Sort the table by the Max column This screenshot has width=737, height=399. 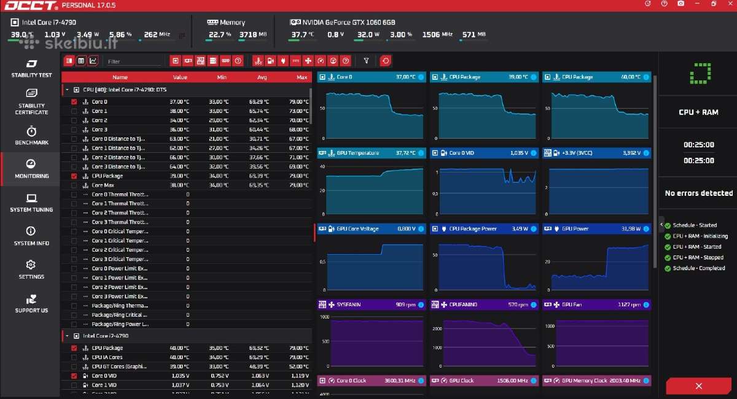coord(302,77)
